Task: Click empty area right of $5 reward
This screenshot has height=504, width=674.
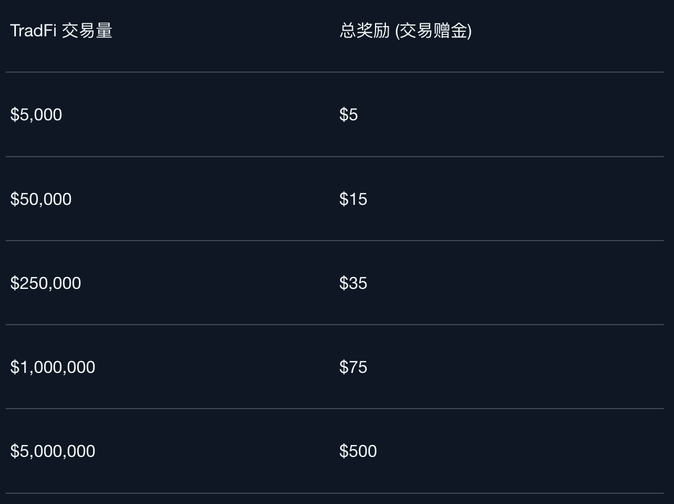Action: pos(511,115)
